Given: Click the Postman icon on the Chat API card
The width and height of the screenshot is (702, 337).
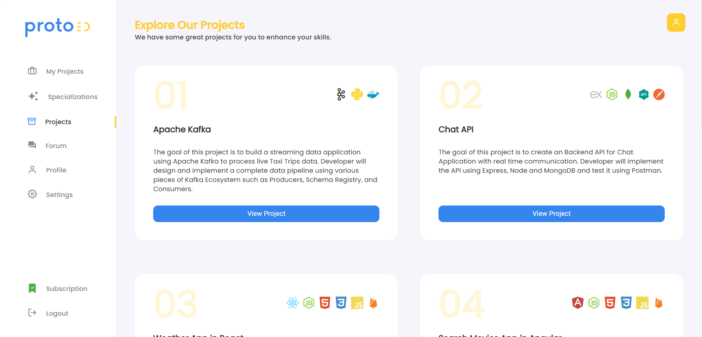Looking at the screenshot, I should point(659,94).
